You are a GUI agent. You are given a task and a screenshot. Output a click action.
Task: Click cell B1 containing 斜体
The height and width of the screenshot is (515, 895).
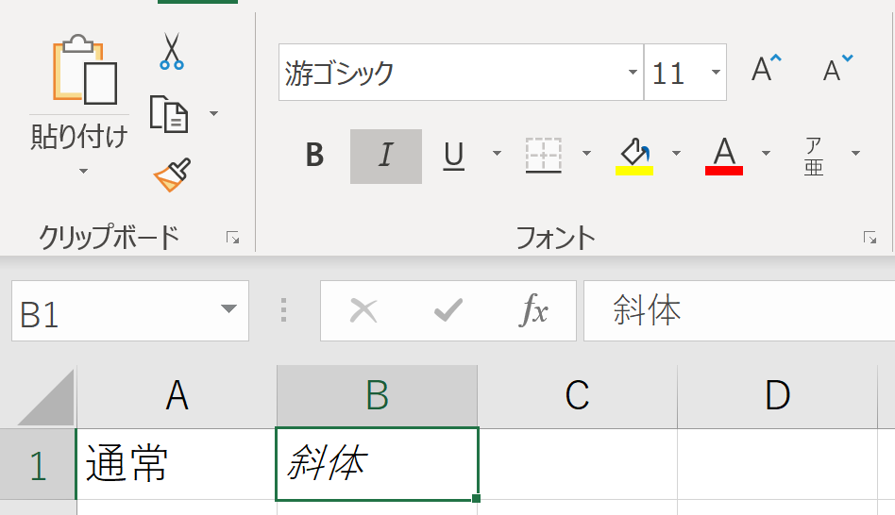pos(377,464)
